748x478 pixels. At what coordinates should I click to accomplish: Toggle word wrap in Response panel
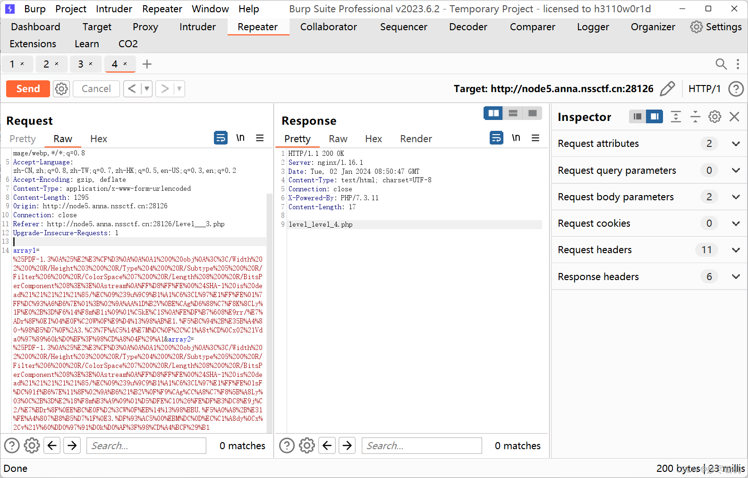[496, 138]
